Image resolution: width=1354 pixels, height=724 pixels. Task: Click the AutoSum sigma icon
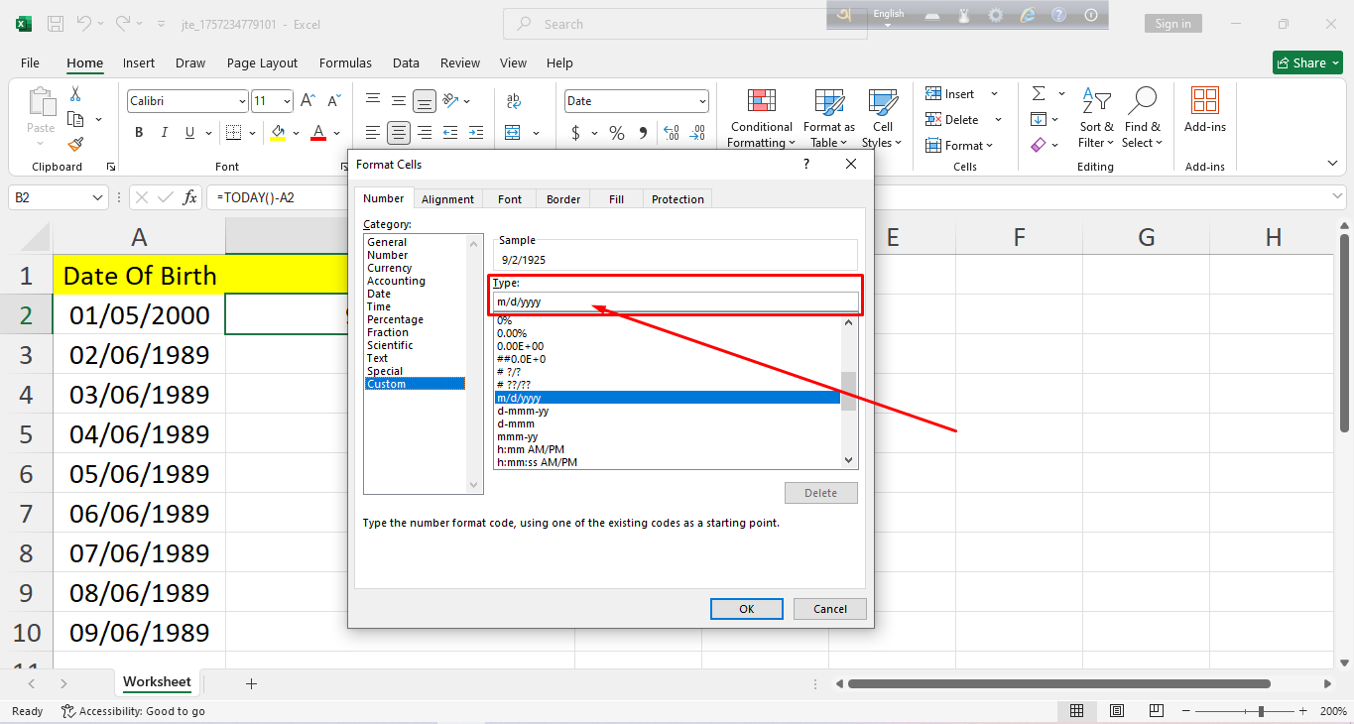point(1039,94)
